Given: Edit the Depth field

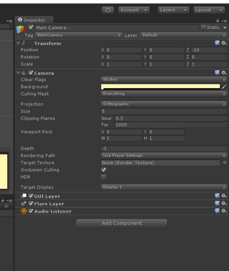Looking at the screenshot, I should point(164,148).
